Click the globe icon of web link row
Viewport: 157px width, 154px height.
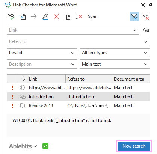(x=22, y=88)
